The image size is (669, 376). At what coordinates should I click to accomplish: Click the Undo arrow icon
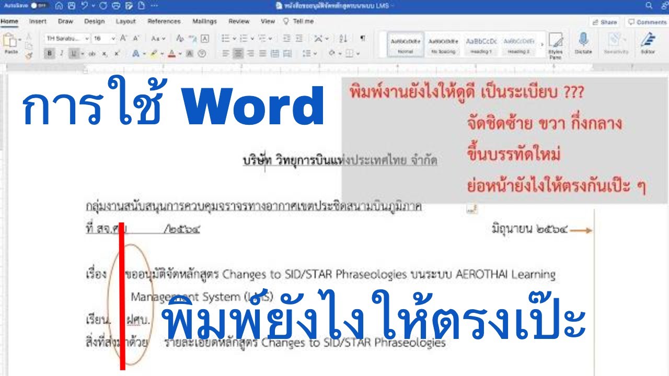pos(84,6)
